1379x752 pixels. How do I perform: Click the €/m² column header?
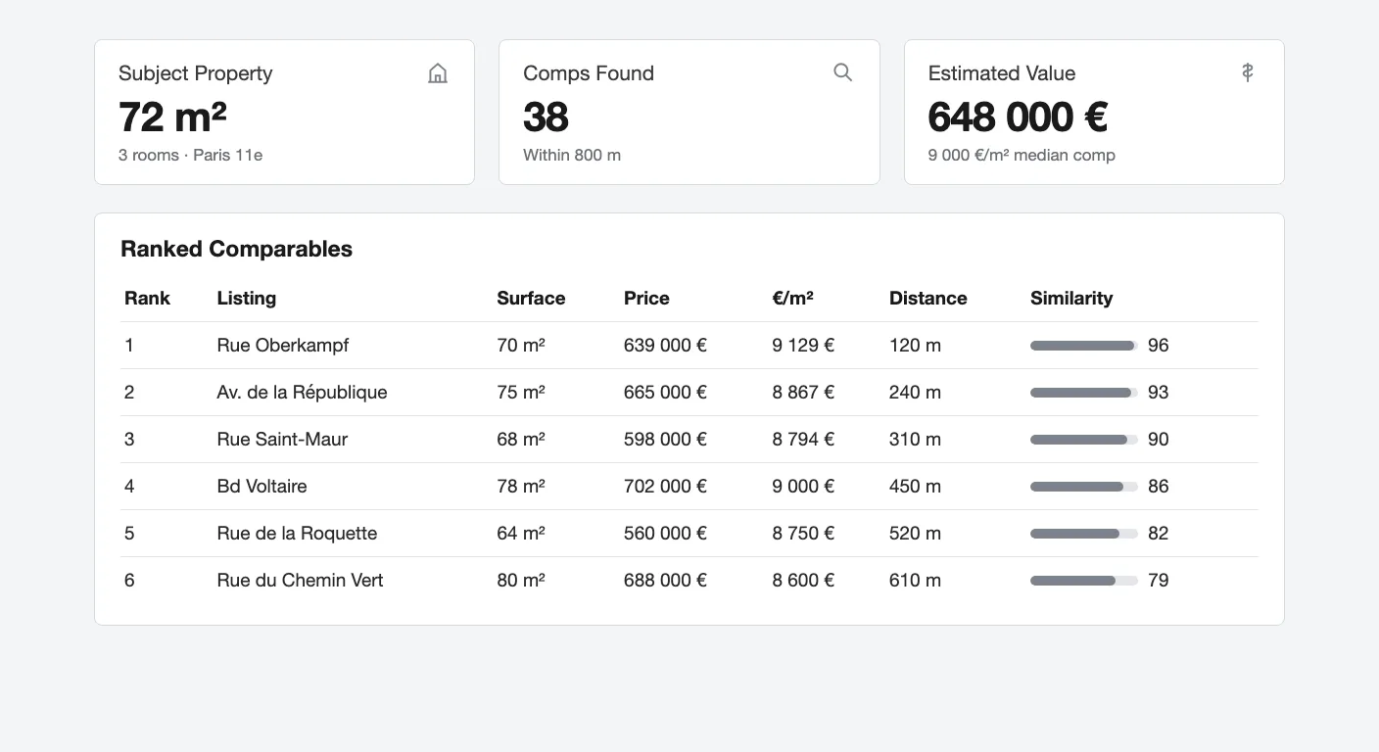tap(792, 299)
